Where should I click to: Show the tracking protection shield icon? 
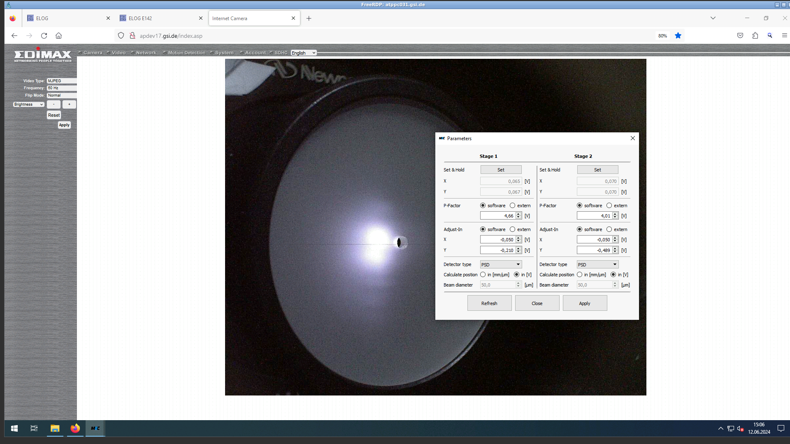click(121, 36)
